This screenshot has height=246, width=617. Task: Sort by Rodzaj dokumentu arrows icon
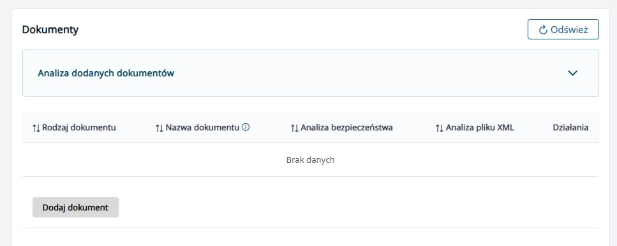[x=36, y=128]
